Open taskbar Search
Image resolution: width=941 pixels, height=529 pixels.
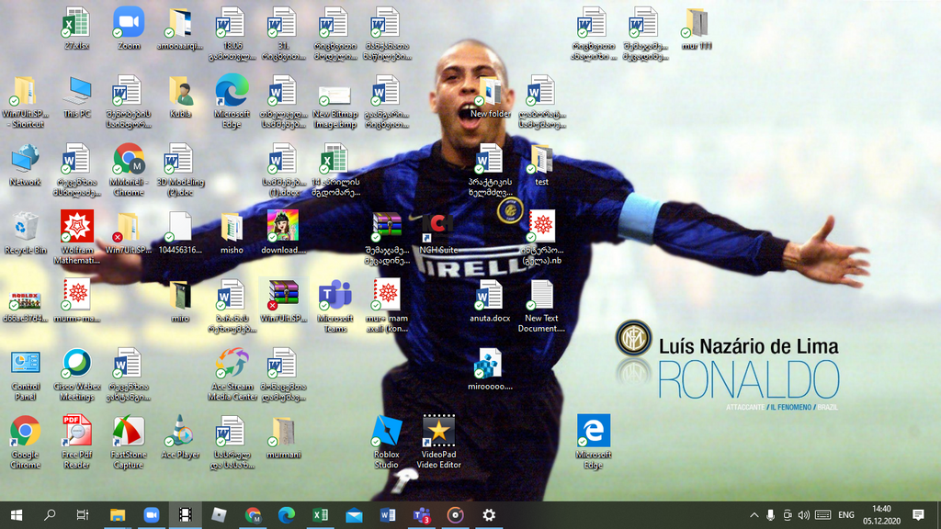(x=50, y=515)
